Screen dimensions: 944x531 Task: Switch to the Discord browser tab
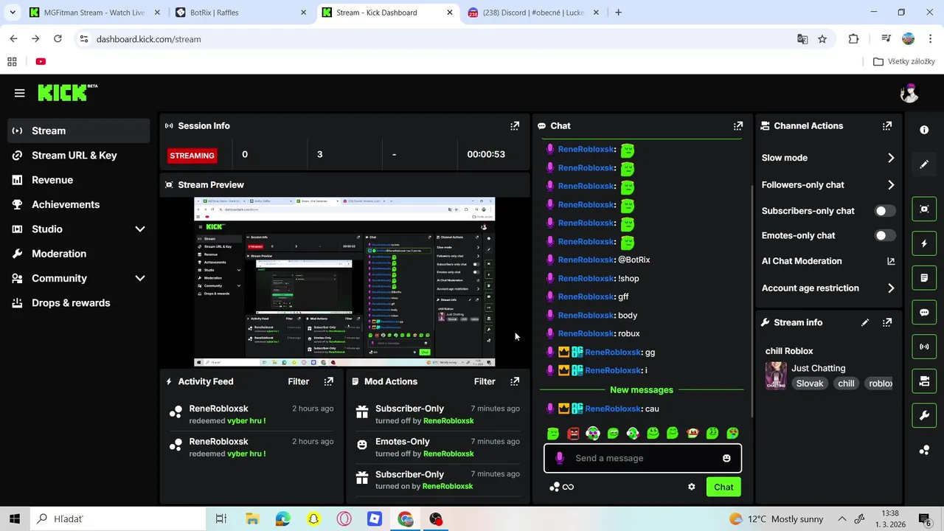534,13
